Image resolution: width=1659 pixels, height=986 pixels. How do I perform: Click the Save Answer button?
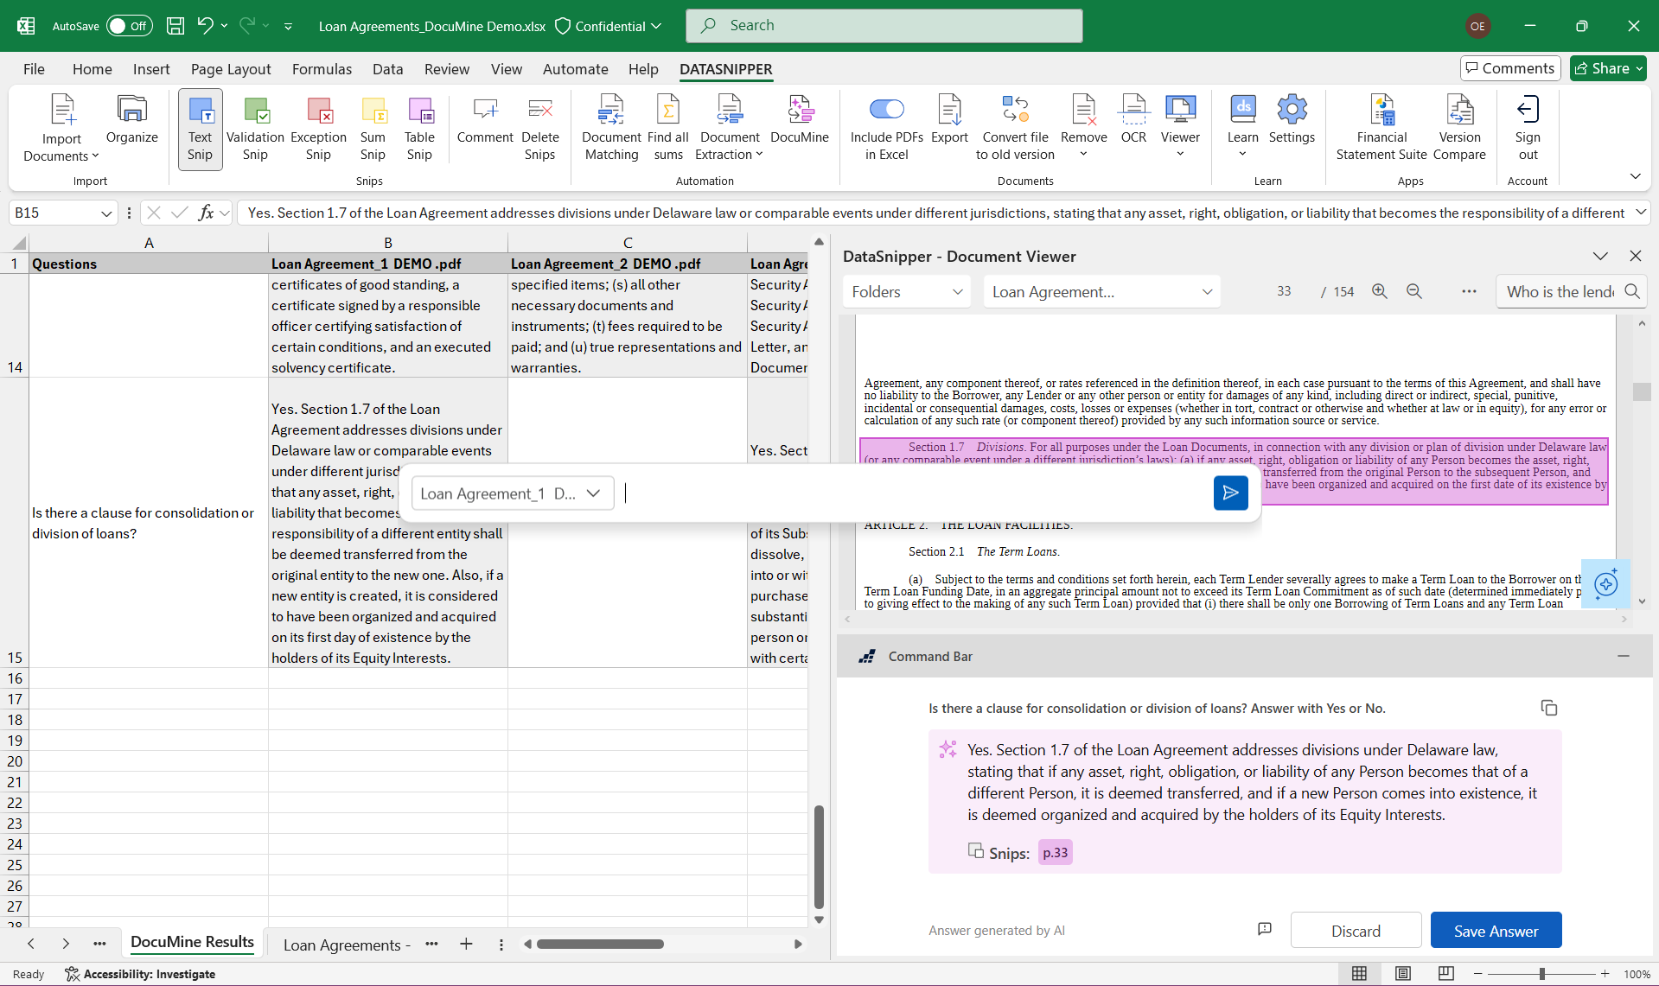point(1495,931)
